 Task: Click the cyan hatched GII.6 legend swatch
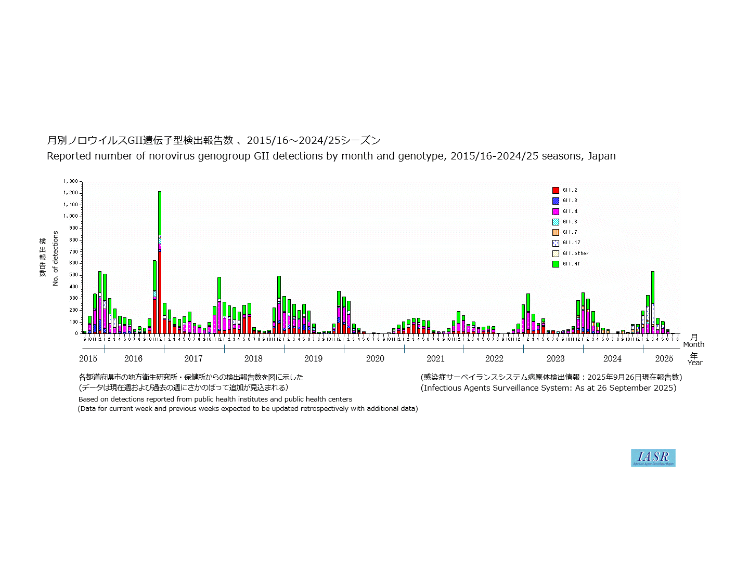[556, 222]
